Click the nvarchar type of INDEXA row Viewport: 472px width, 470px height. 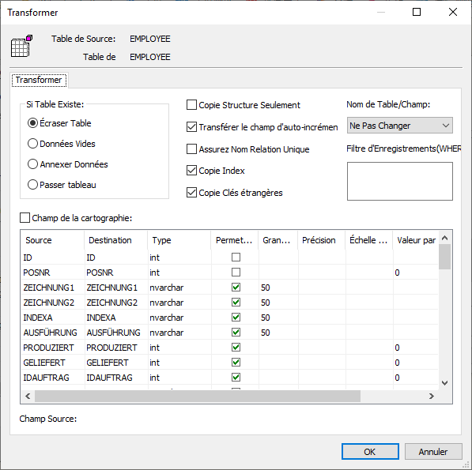click(x=179, y=318)
